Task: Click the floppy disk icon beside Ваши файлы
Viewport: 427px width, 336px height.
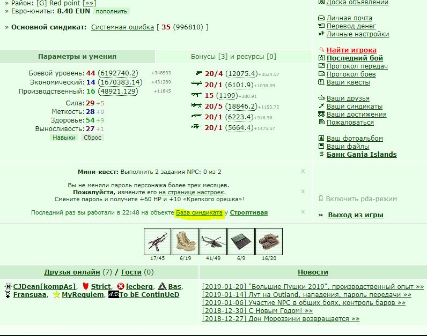Action: click(x=321, y=146)
